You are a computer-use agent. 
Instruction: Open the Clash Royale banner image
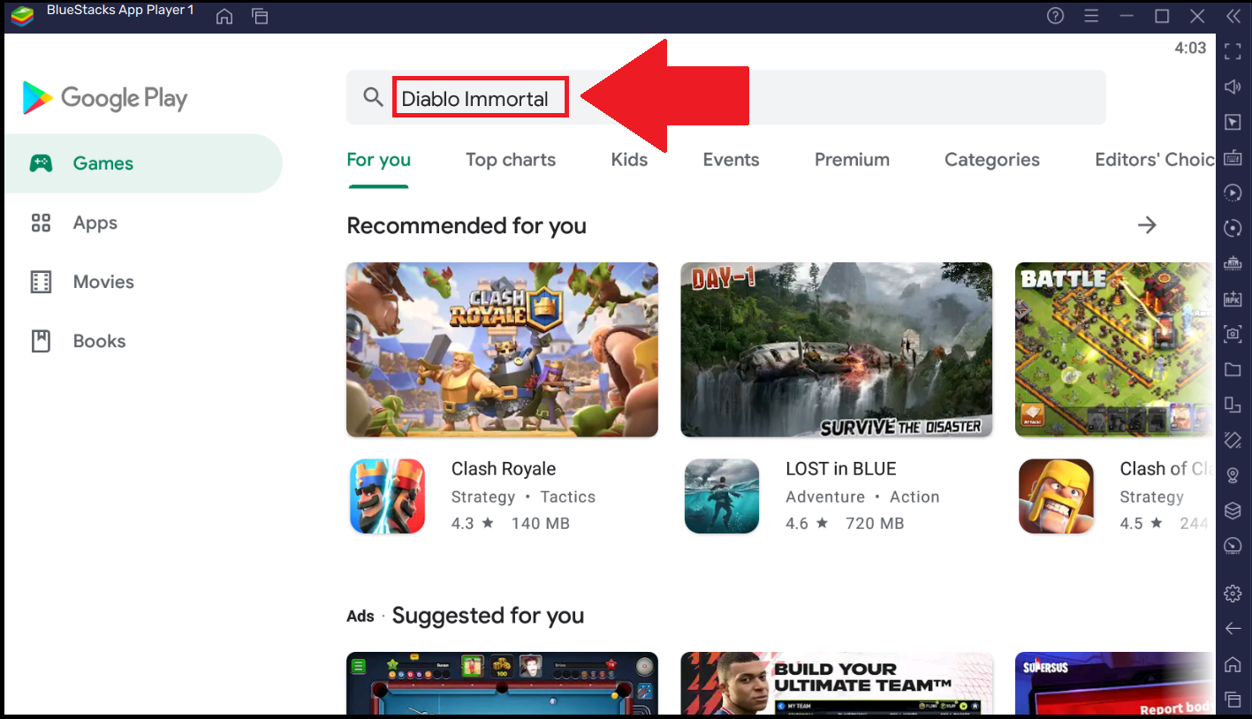pos(502,350)
